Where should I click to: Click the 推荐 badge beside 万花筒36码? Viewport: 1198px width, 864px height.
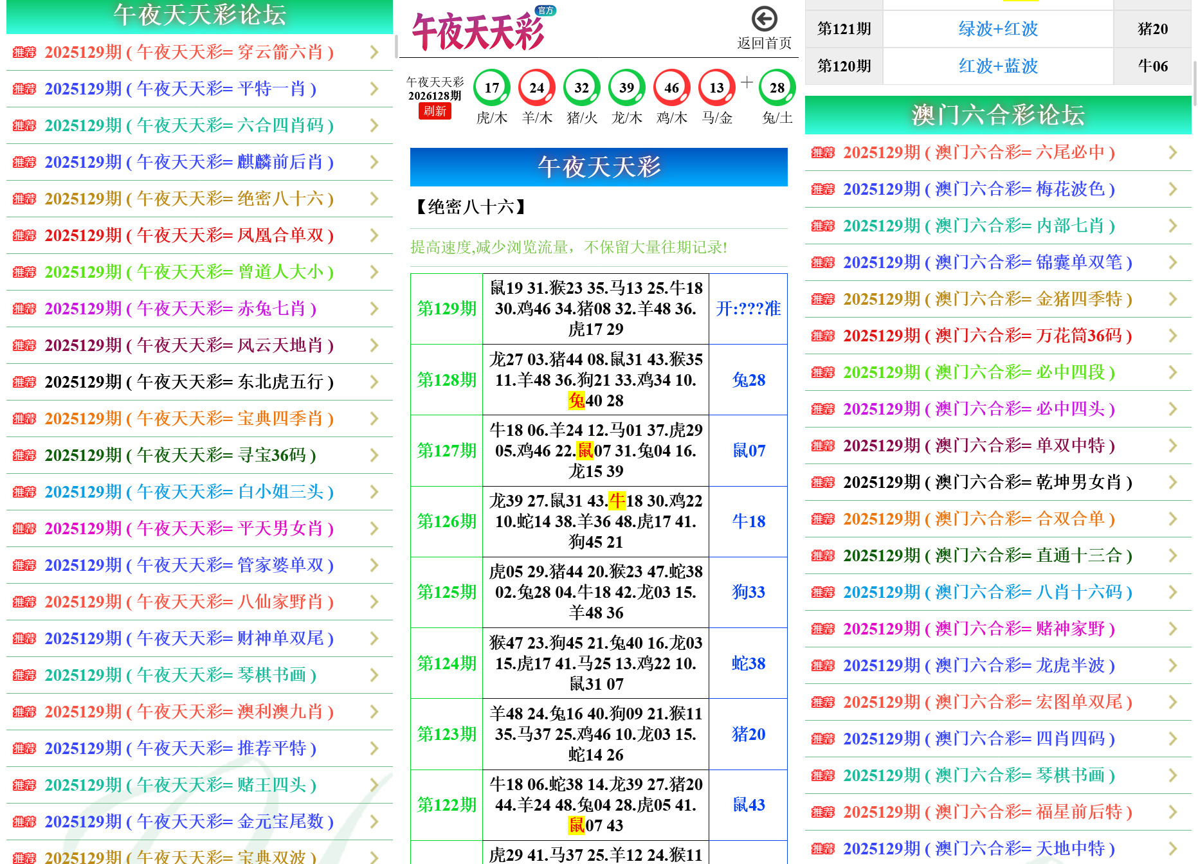[823, 336]
